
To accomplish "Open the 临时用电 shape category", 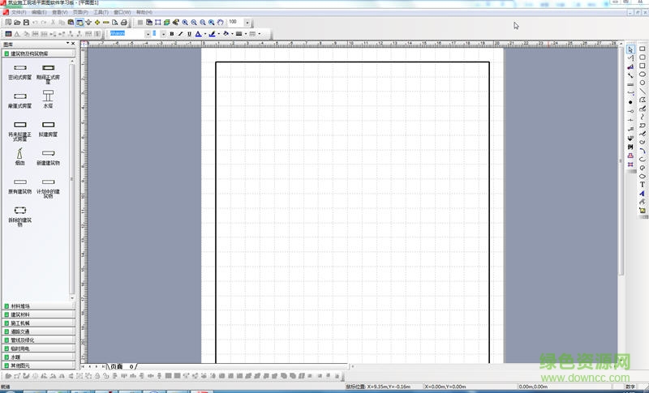I will 39,348.
